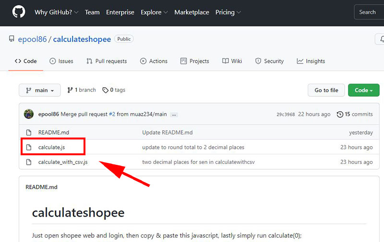Click the notifications bell button
This screenshot has height=242, width=384.
point(380,39)
